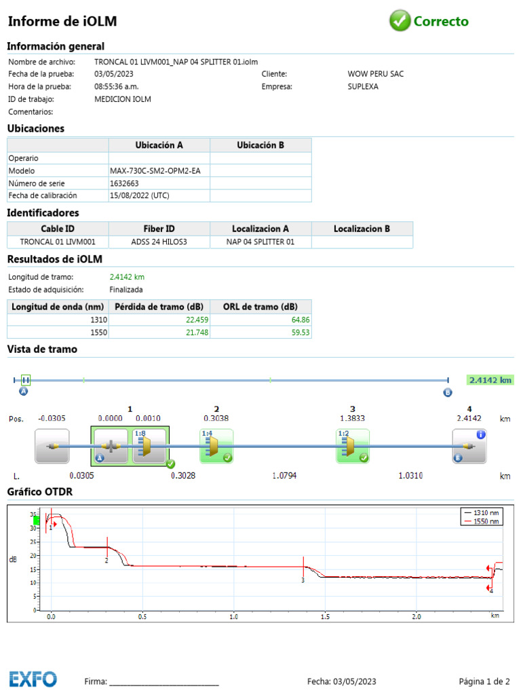Click the serial number cell 1632663
Image resolution: width=521 pixels, height=695 pixels.
(x=159, y=183)
